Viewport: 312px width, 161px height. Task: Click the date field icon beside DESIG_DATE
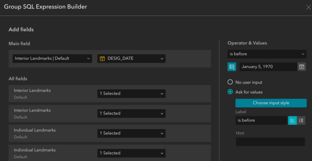[x=102, y=58]
